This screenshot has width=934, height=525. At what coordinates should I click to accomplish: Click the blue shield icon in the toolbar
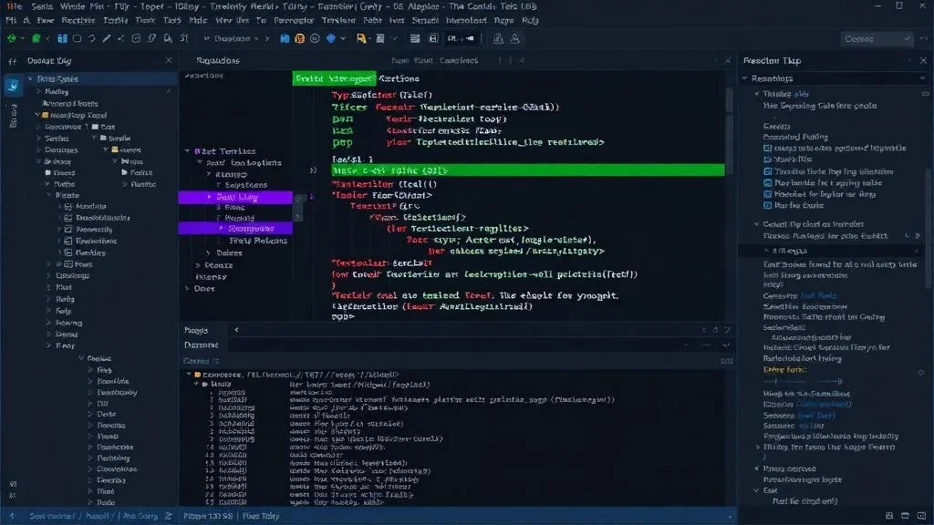tap(330, 38)
